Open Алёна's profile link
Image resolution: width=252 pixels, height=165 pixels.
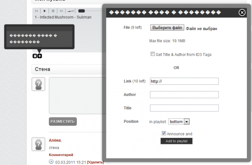click(x=55, y=140)
